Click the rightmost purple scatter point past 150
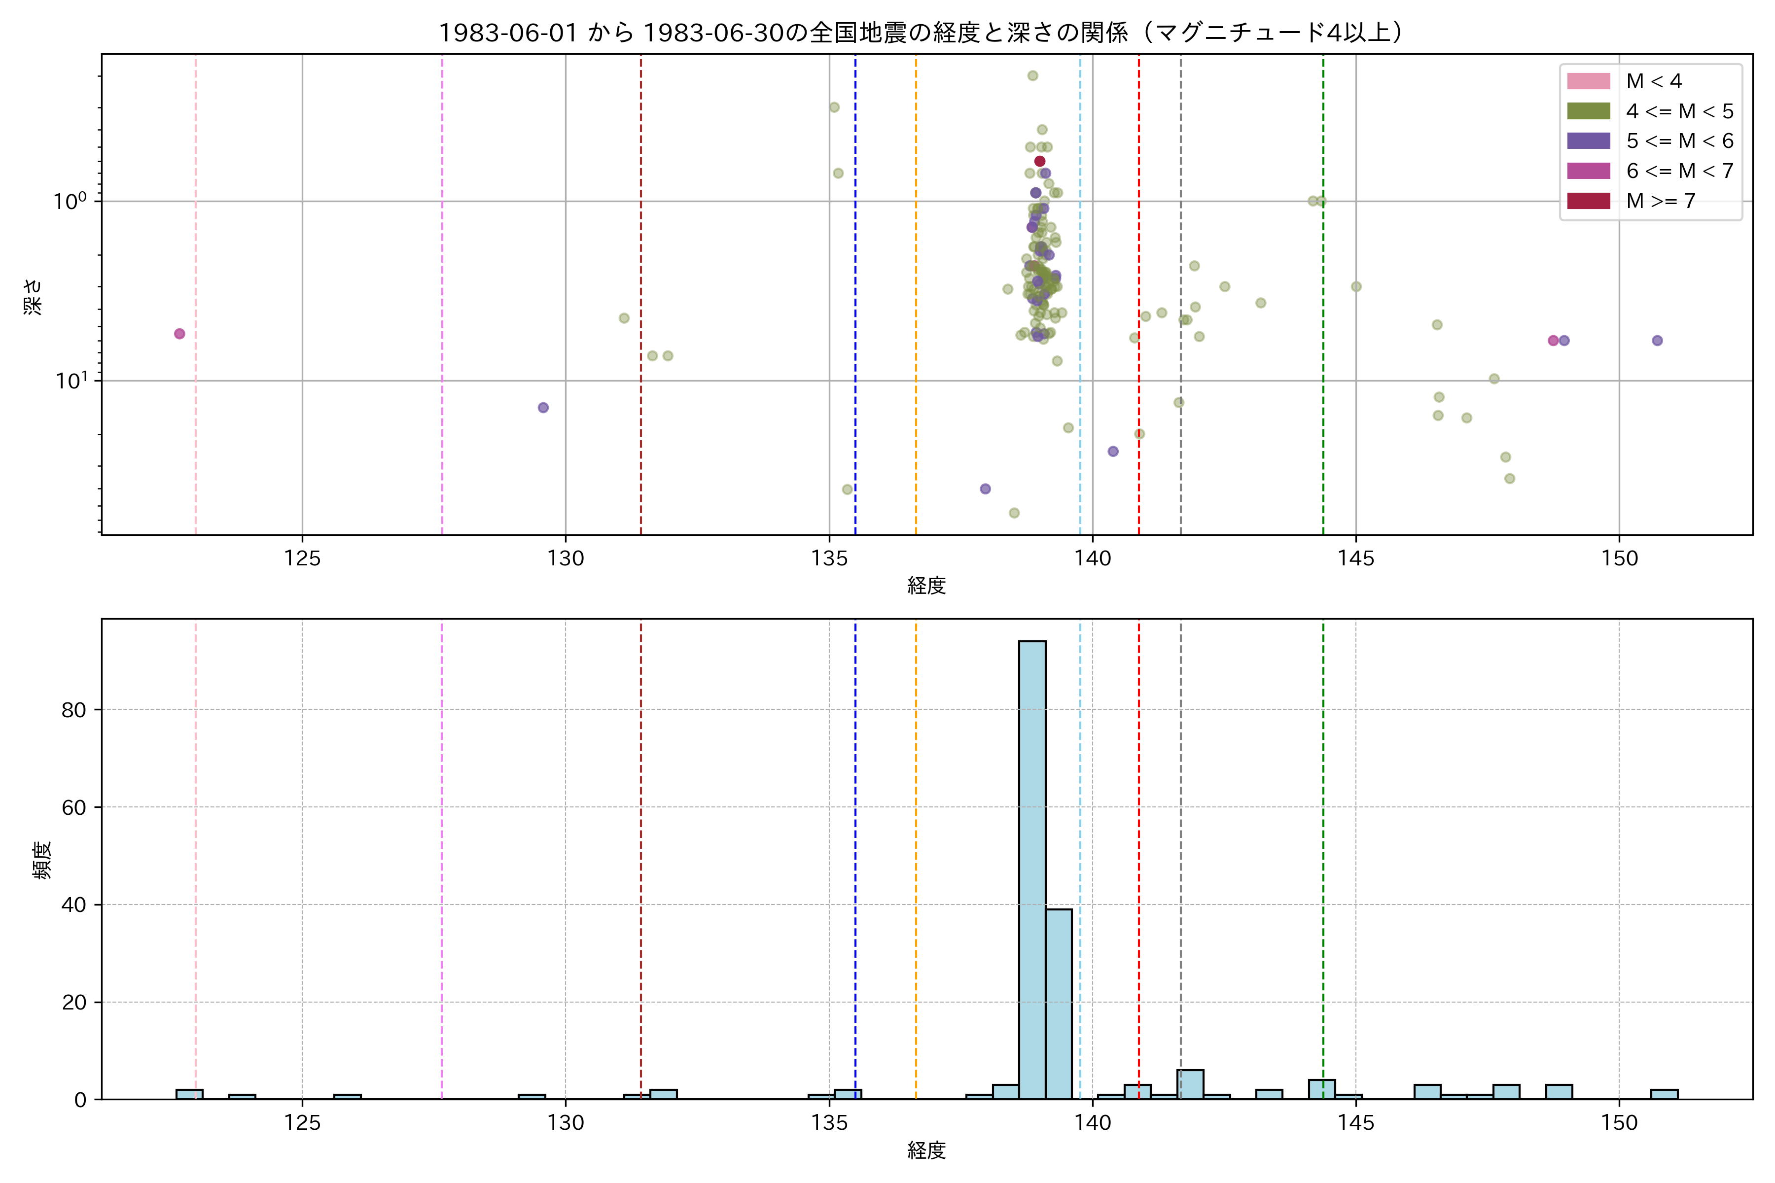The image size is (1775, 1183). (x=1657, y=341)
